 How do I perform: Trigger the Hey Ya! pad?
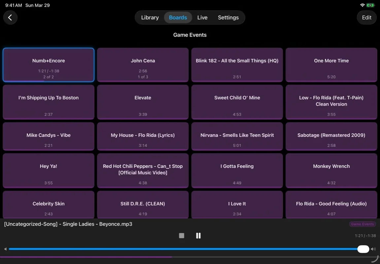[49, 171]
